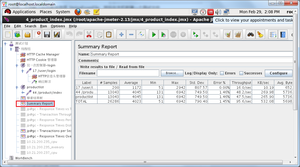Click the Open file folder icon
300x167 pixels.
27,34
